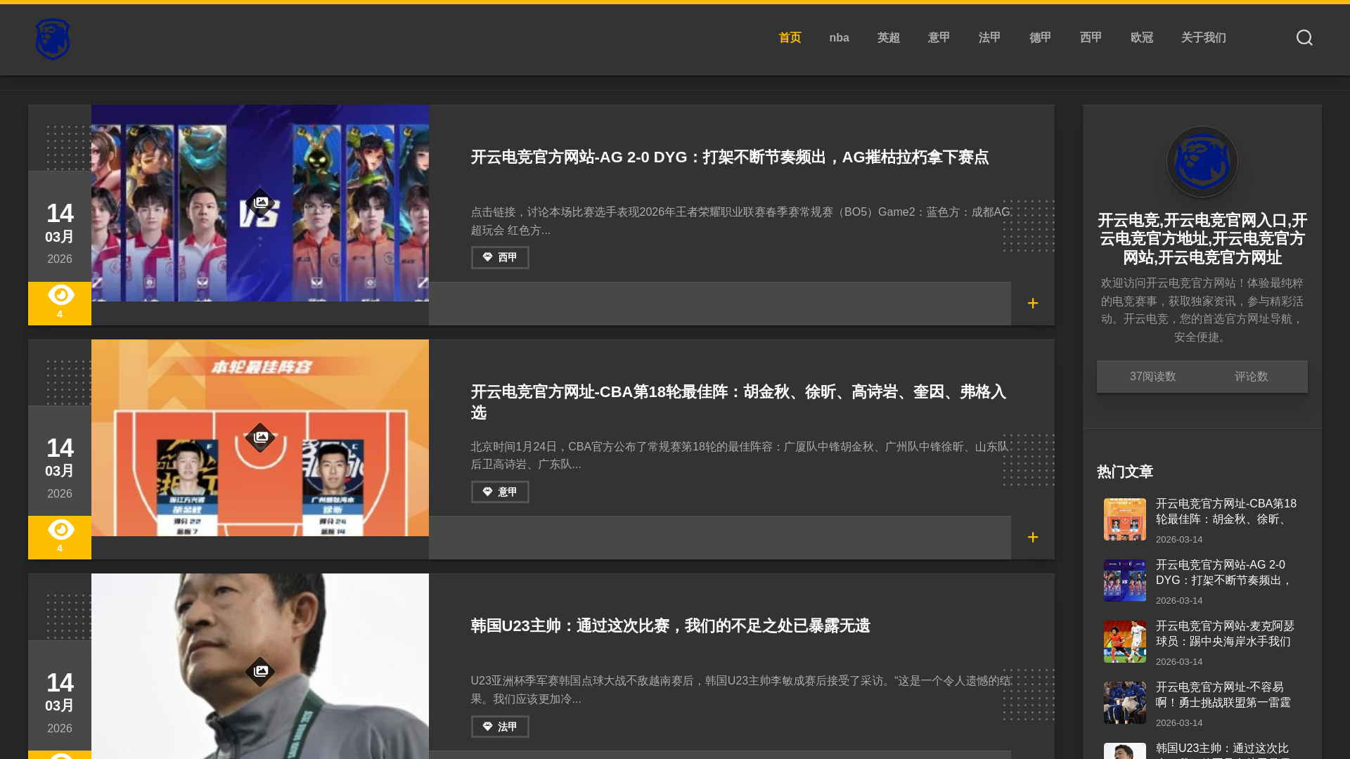Open the AG vs DYG featured image
Image resolution: width=1350 pixels, height=759 pixels.
coord(260,203)
